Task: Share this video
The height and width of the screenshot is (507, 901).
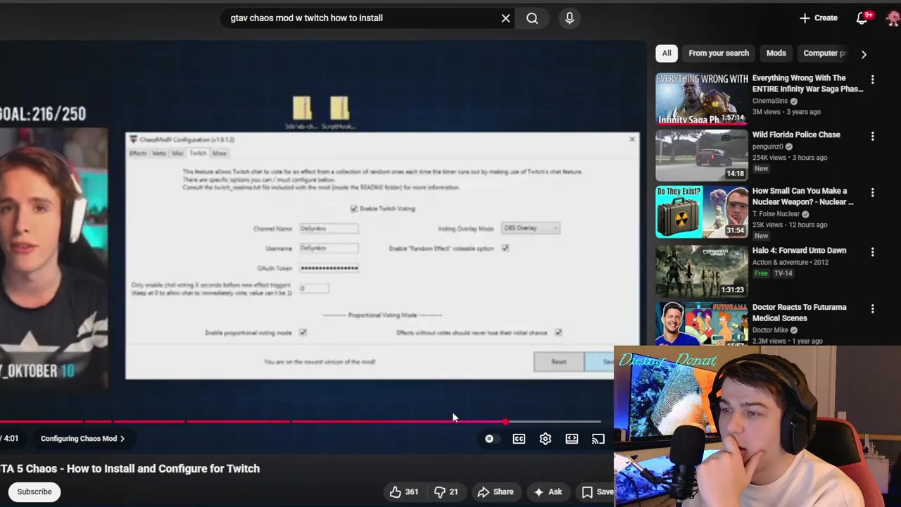Action: pos(496,492)
